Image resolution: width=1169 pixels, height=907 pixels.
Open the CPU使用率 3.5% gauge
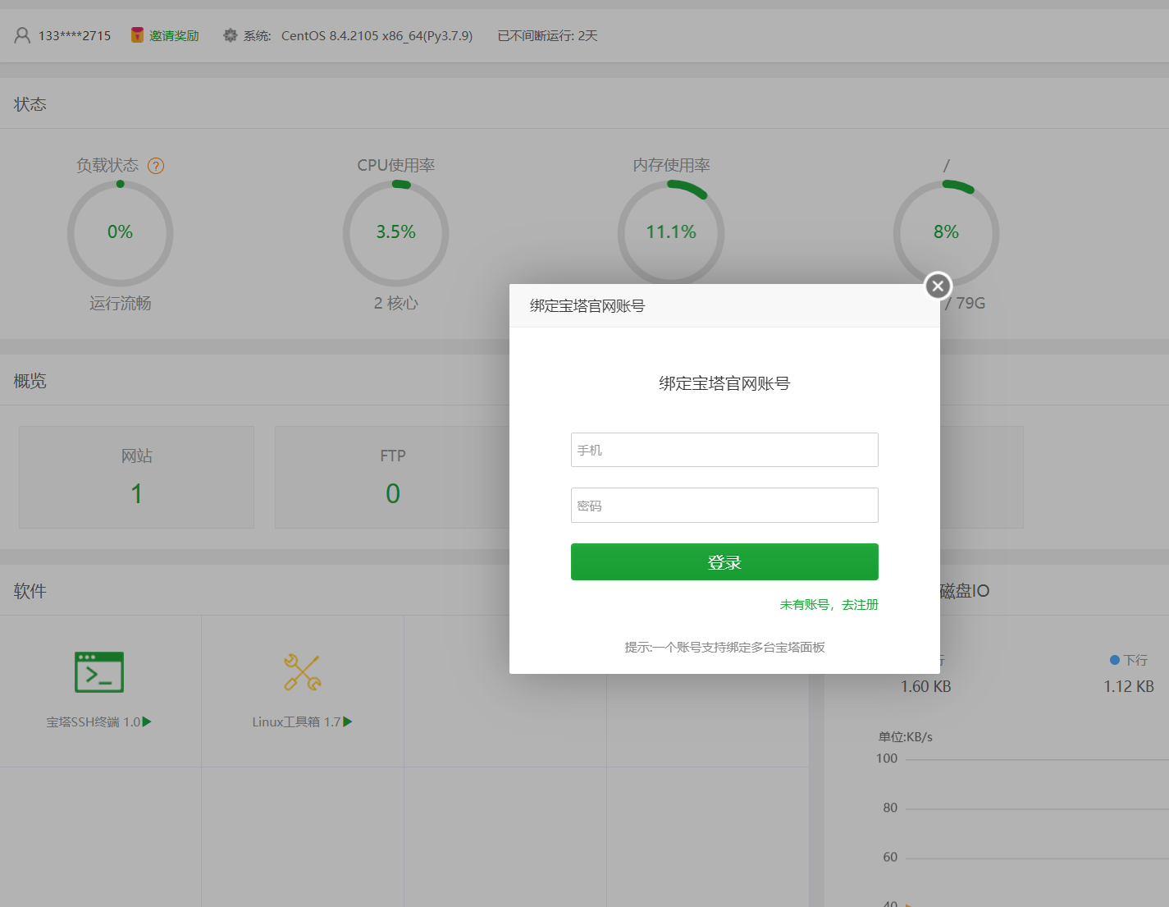[395, 233]
